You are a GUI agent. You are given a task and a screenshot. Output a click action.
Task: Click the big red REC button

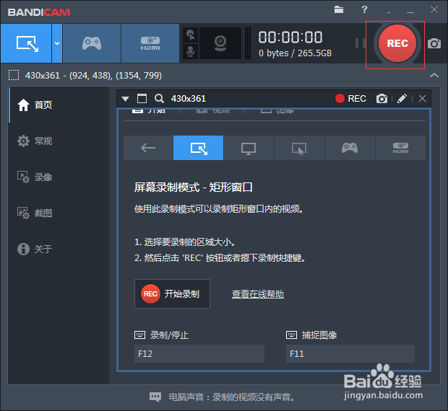point(397,43)
